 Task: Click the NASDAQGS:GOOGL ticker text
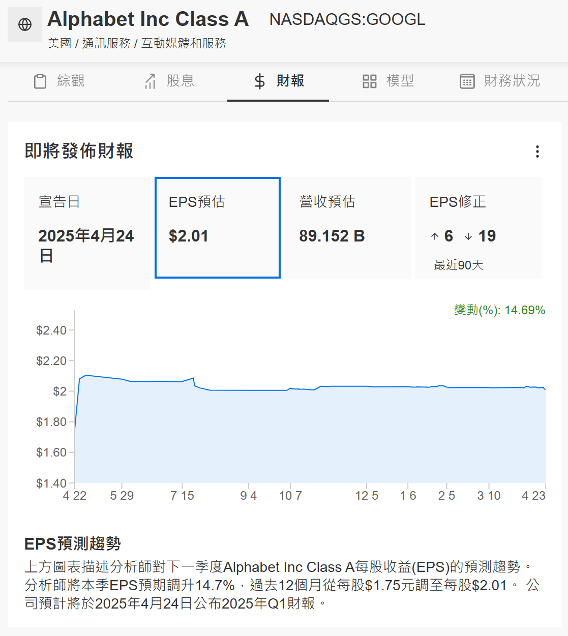click(x=347, y=19)
